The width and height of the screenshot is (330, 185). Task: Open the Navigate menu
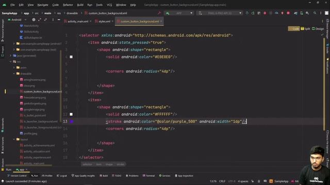pyautogui.click(x=43, y=5)
